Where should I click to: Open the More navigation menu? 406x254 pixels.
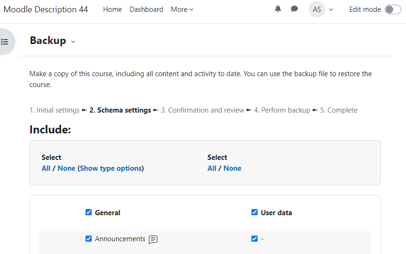[182, 9]
